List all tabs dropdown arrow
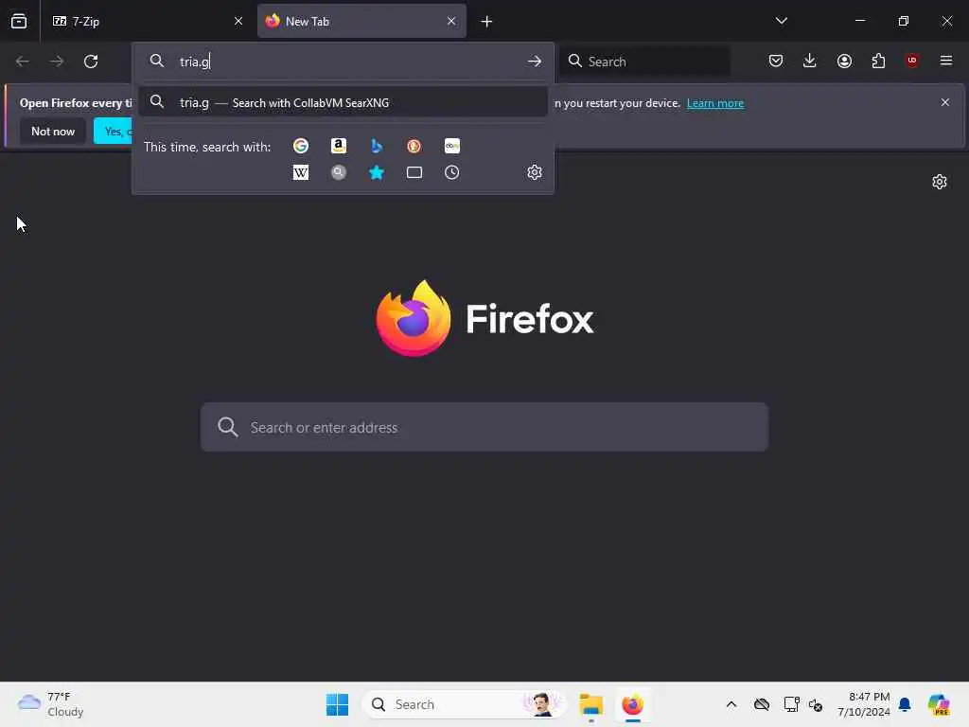The height and width of the screenshot is (727, 969). pyautogui.click(x=781, y=21)
